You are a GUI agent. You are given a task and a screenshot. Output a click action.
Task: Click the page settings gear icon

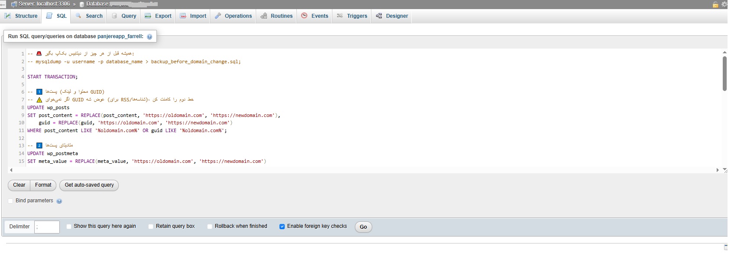coord(724,4)
